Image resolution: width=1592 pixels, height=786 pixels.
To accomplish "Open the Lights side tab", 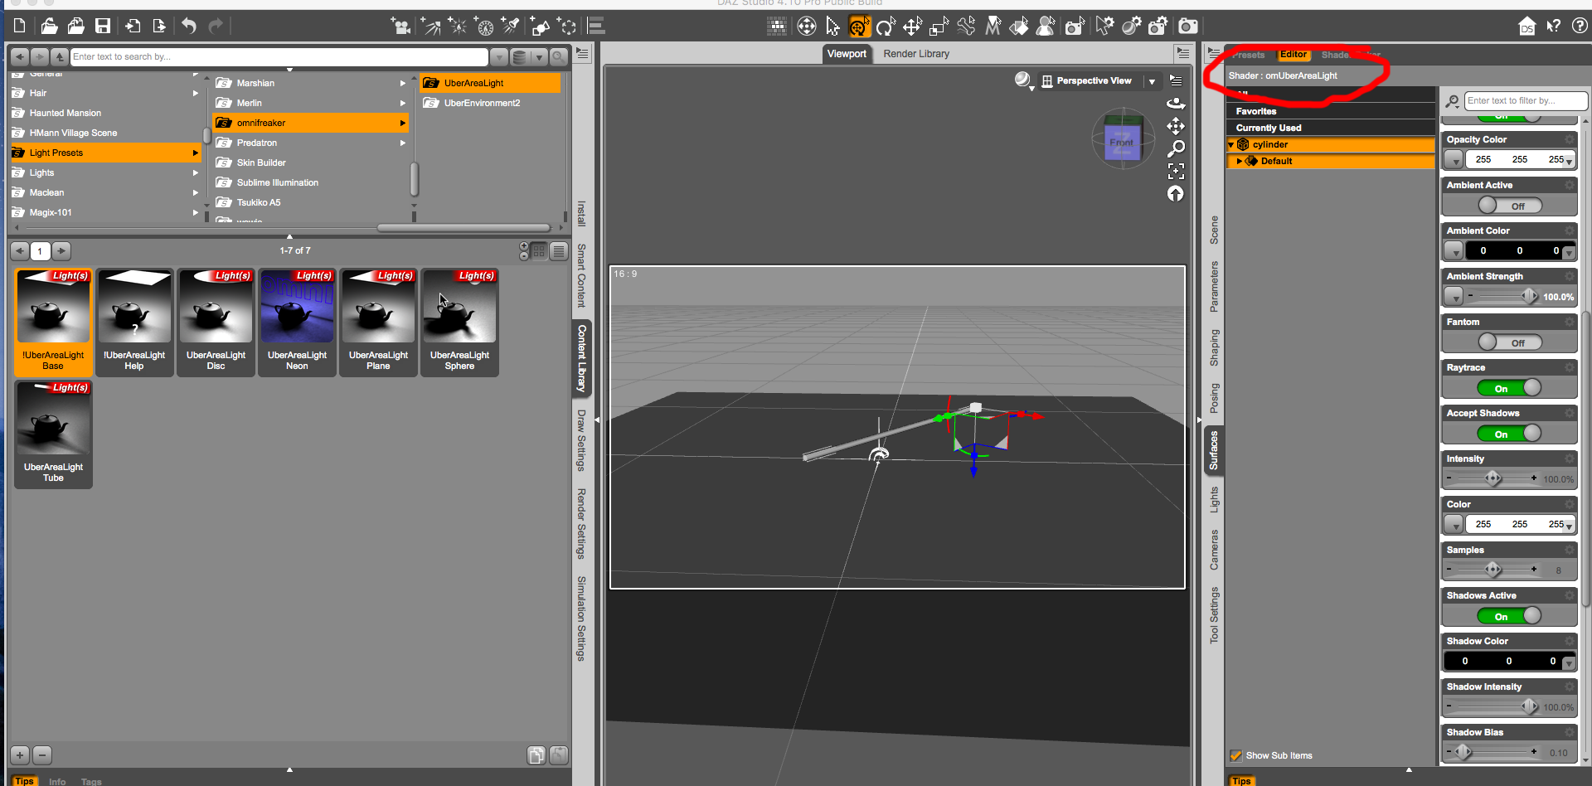I will (x=1214, y=499).
